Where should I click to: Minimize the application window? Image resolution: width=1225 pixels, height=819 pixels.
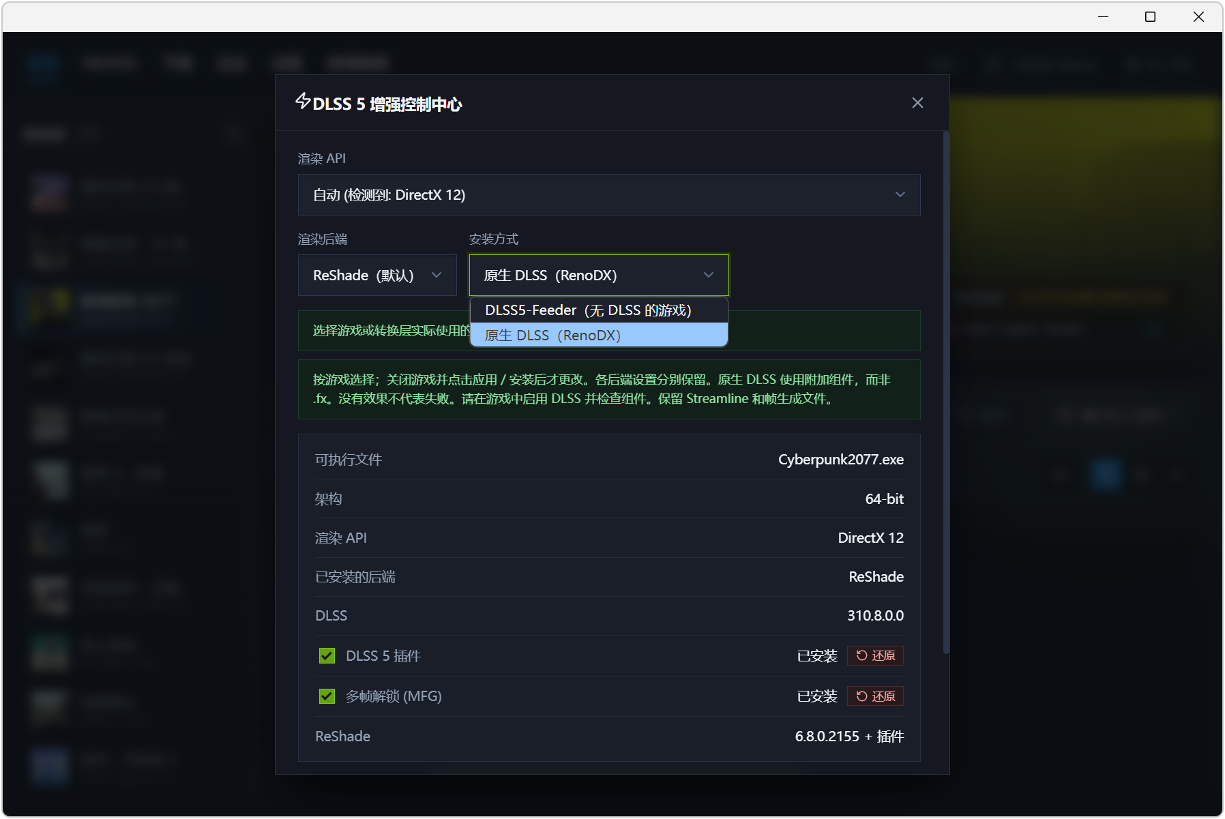tap(1103, 16)
